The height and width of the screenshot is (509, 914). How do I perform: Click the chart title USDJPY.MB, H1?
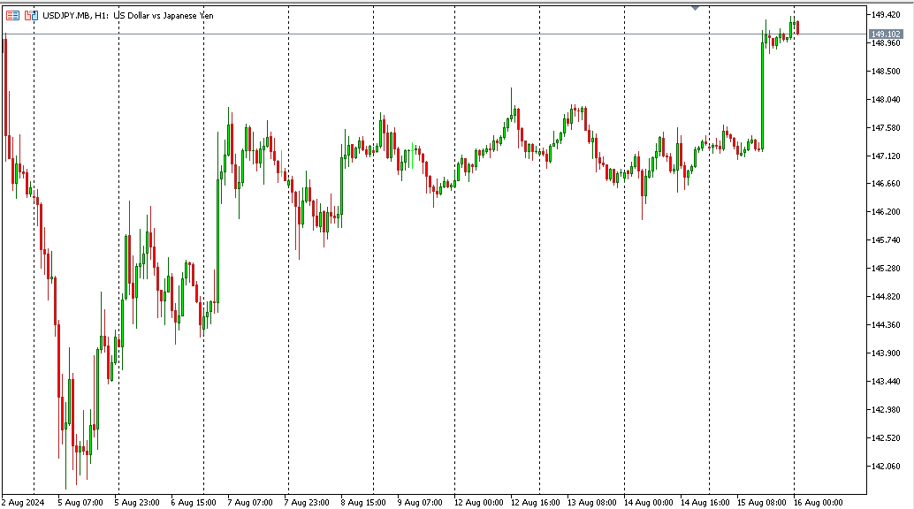tap(75, 16)
